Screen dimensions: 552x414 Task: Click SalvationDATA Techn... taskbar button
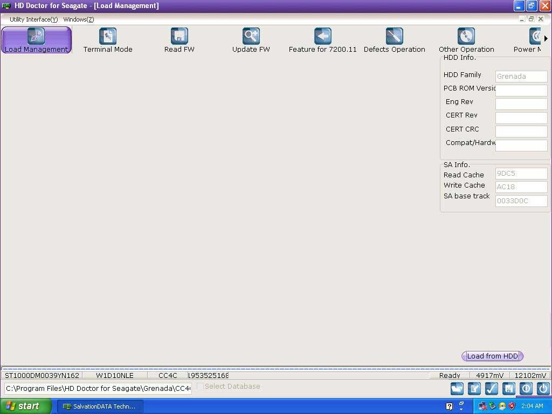(x=100, y=406)
